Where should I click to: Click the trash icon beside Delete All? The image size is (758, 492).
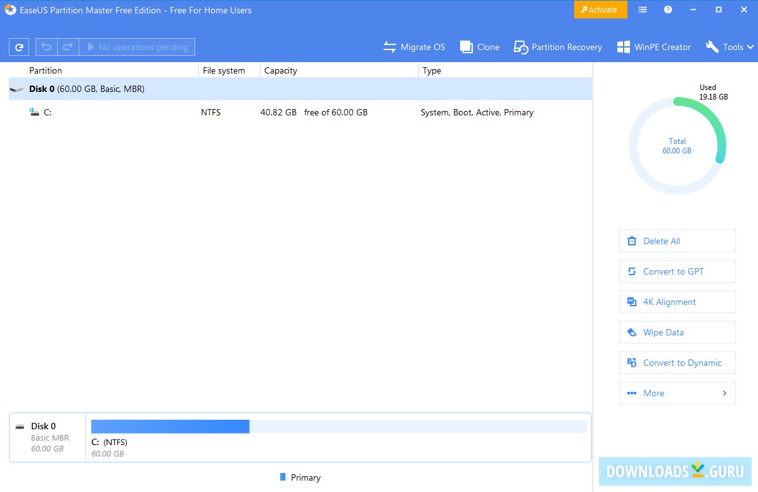pos(632,241)
